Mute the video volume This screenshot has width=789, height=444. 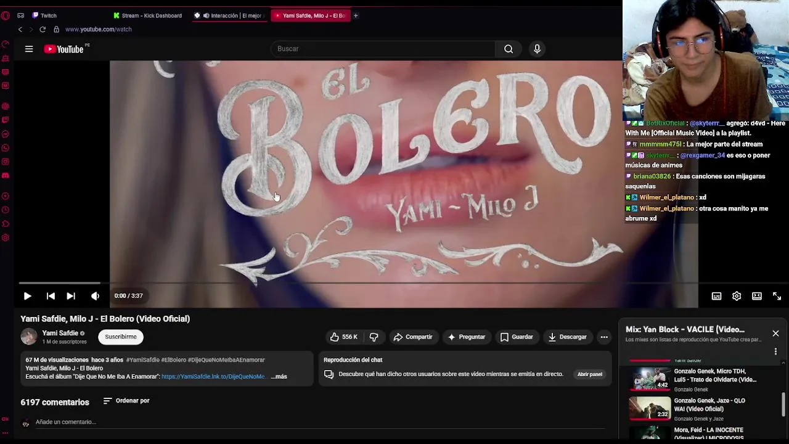click(95, 296)
